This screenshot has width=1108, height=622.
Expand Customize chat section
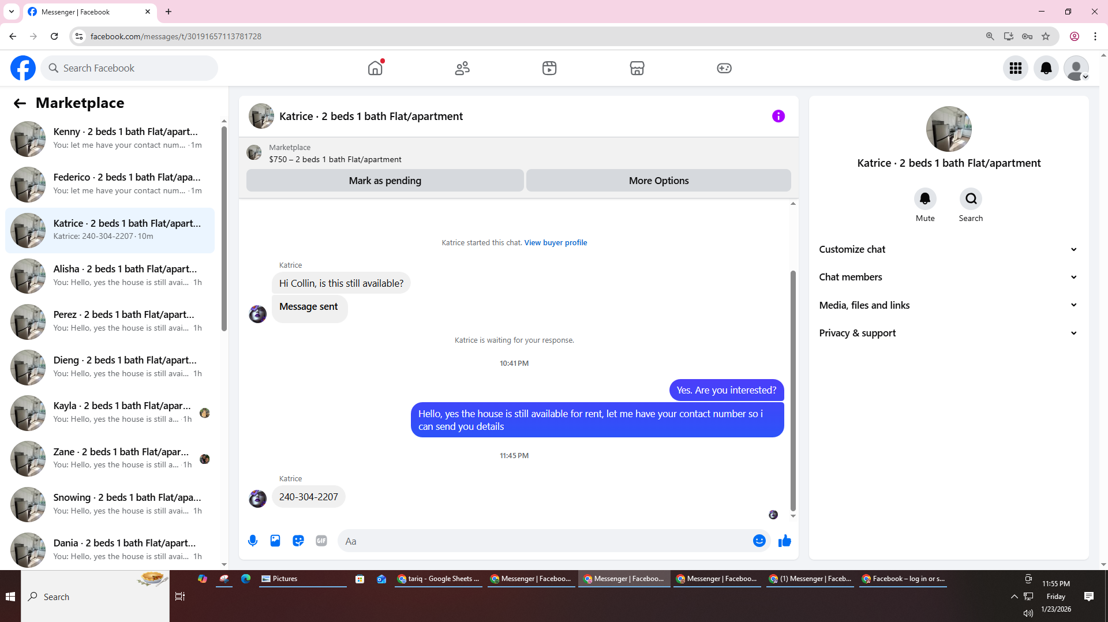[948, 249]
